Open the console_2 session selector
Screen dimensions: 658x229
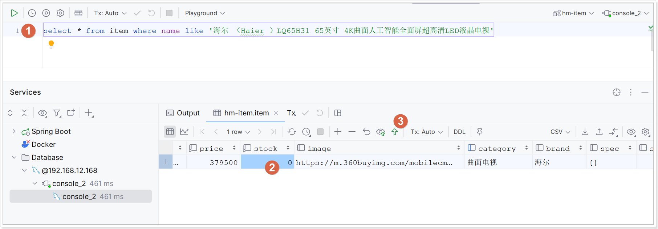click(x=625, y=13)
